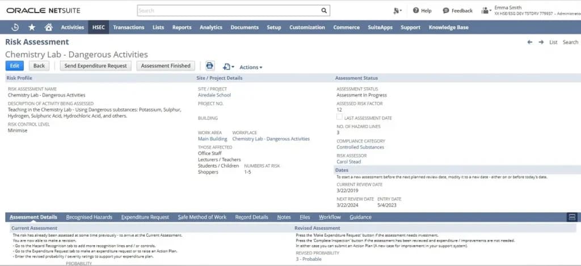Open the Airedale School link

[214, 95]
